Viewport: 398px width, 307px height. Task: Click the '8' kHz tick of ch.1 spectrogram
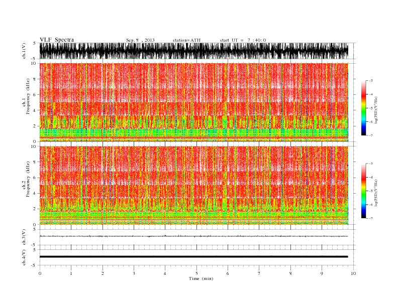pyautogui.click(x=35, y=79)
